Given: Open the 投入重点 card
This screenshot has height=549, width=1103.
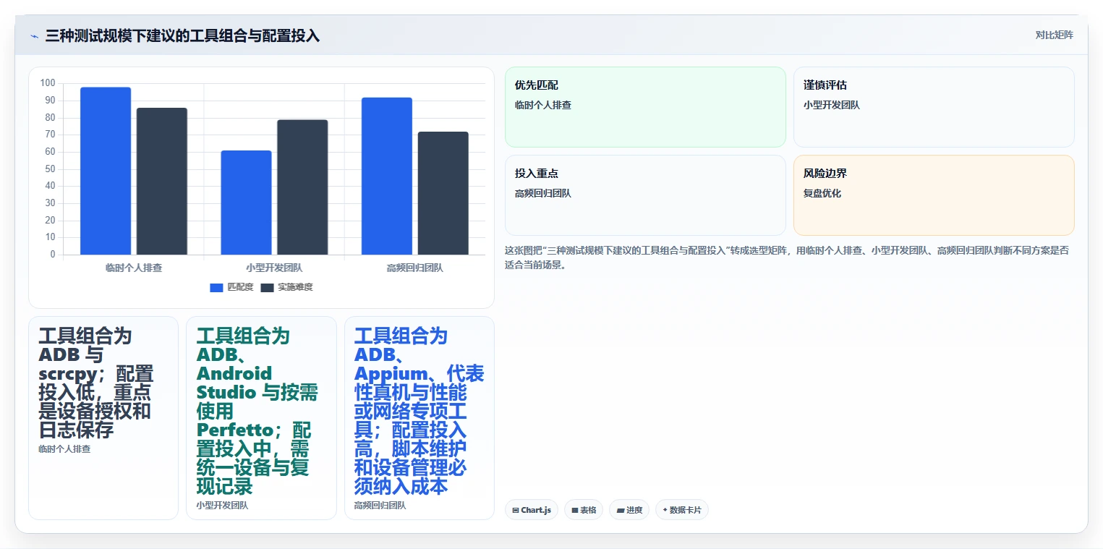Looking at the screenshot, I should tap(645, 195).
